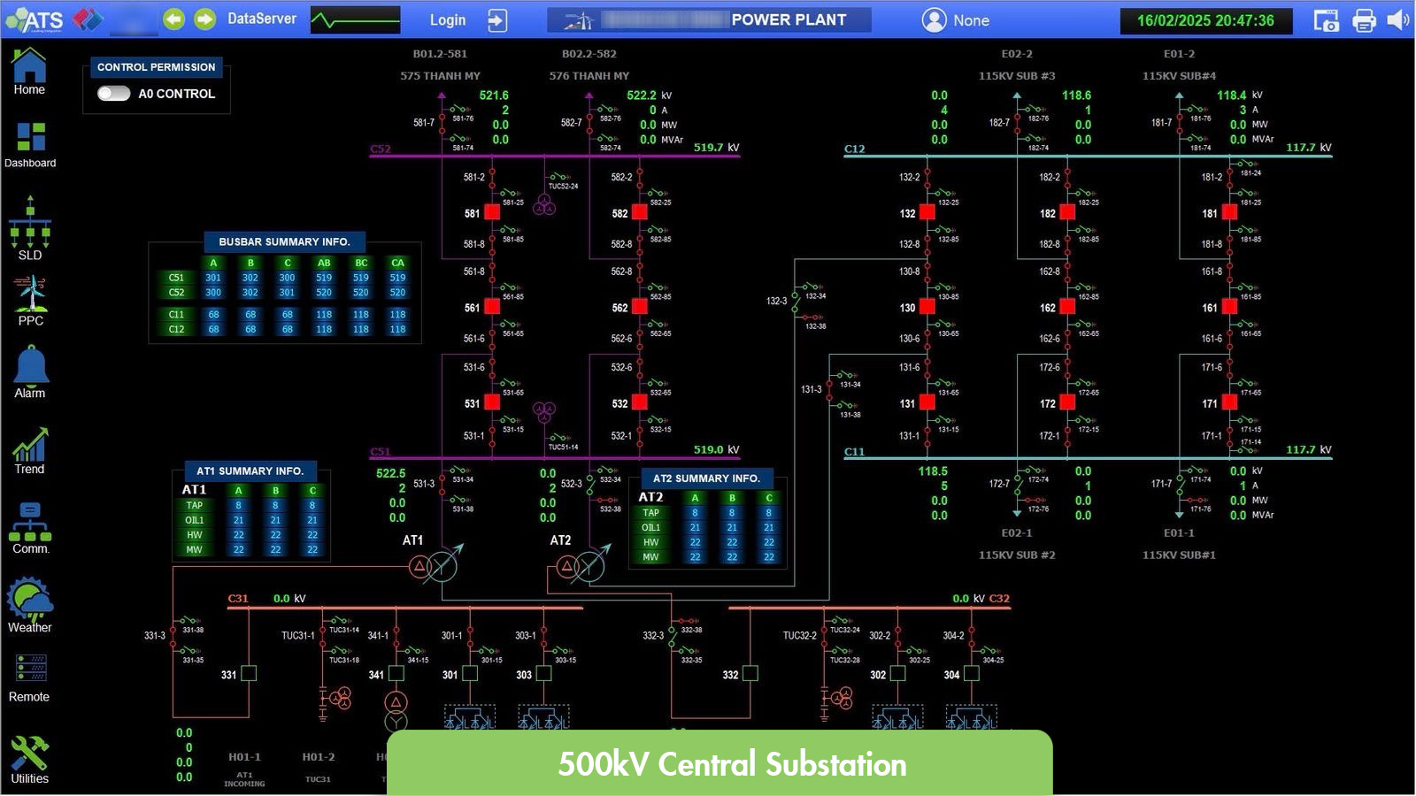Click the printer icon in top bar

pos(1364,20)
